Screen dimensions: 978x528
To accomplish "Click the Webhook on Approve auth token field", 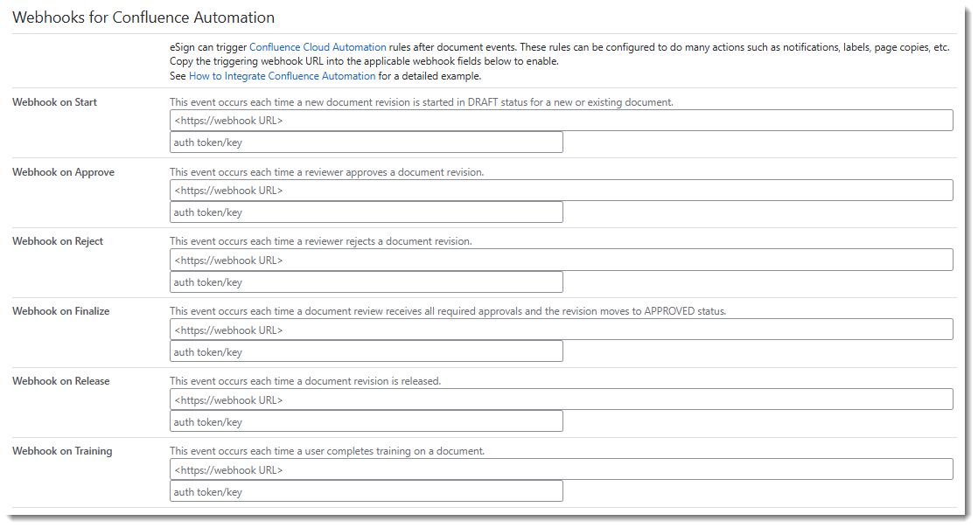I will tap(366, 212).
